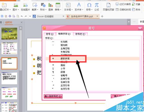The height and width of the screenshot is (112, 144).
Task: Open the quick access toolbar dropdown arrow
Action: (x=30, y=16)
